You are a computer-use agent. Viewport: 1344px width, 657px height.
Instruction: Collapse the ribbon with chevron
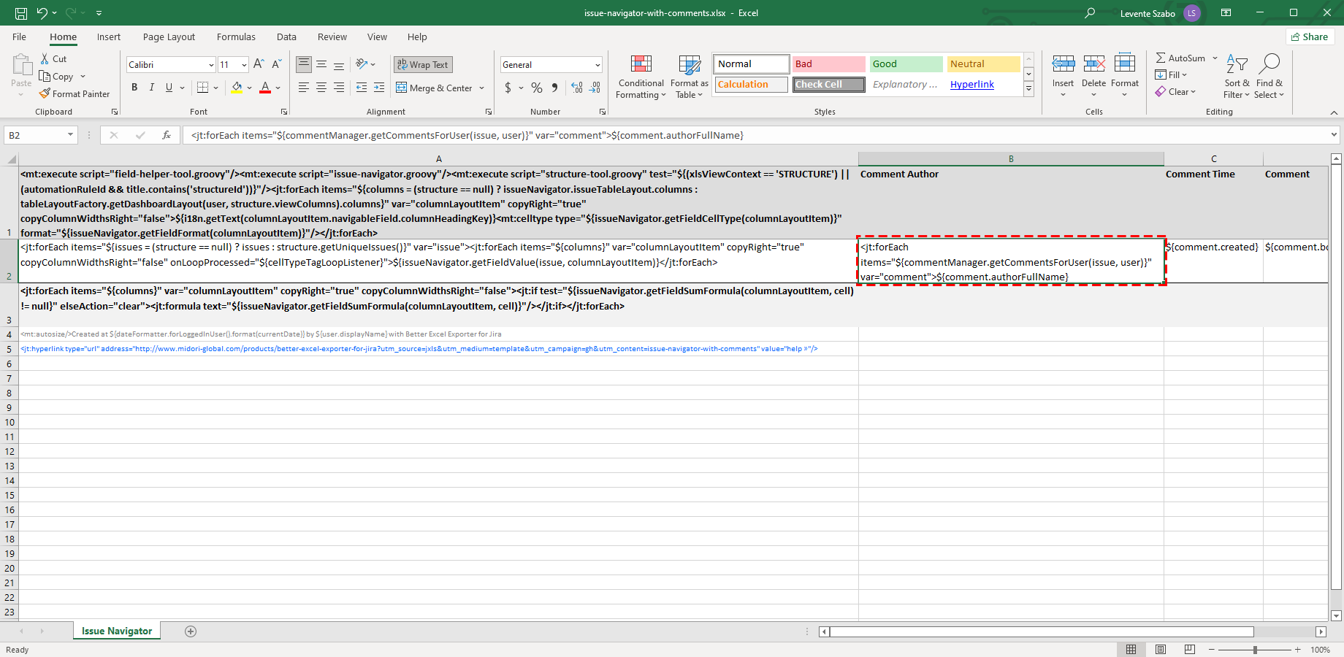1334,112
